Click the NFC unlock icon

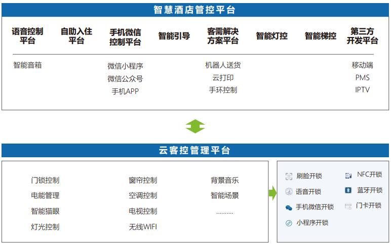[348, 175]
